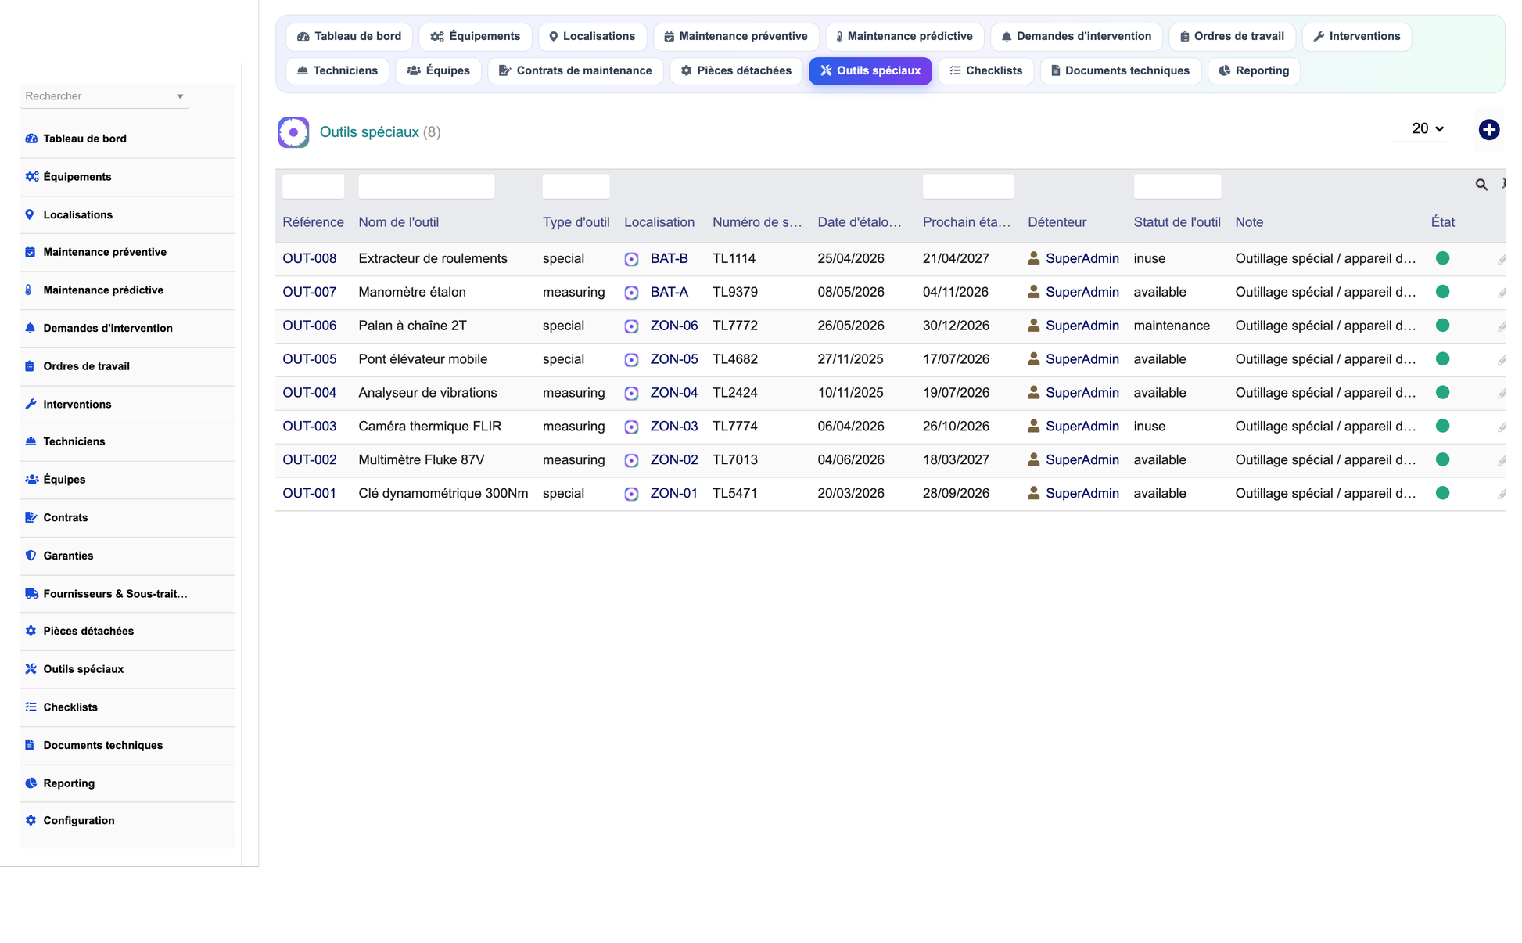
Task: Click the add new tool plus icon
Action: (x=1488, y=130)
